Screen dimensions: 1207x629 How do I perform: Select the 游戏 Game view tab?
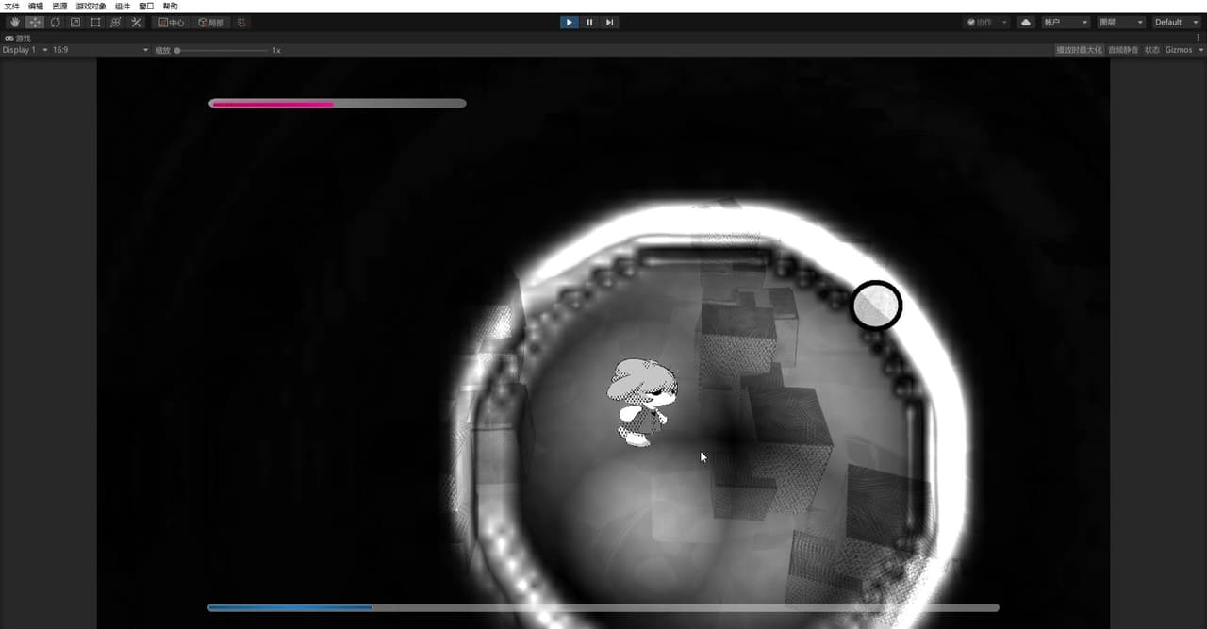pyautogui.click(x=18, y=39)
